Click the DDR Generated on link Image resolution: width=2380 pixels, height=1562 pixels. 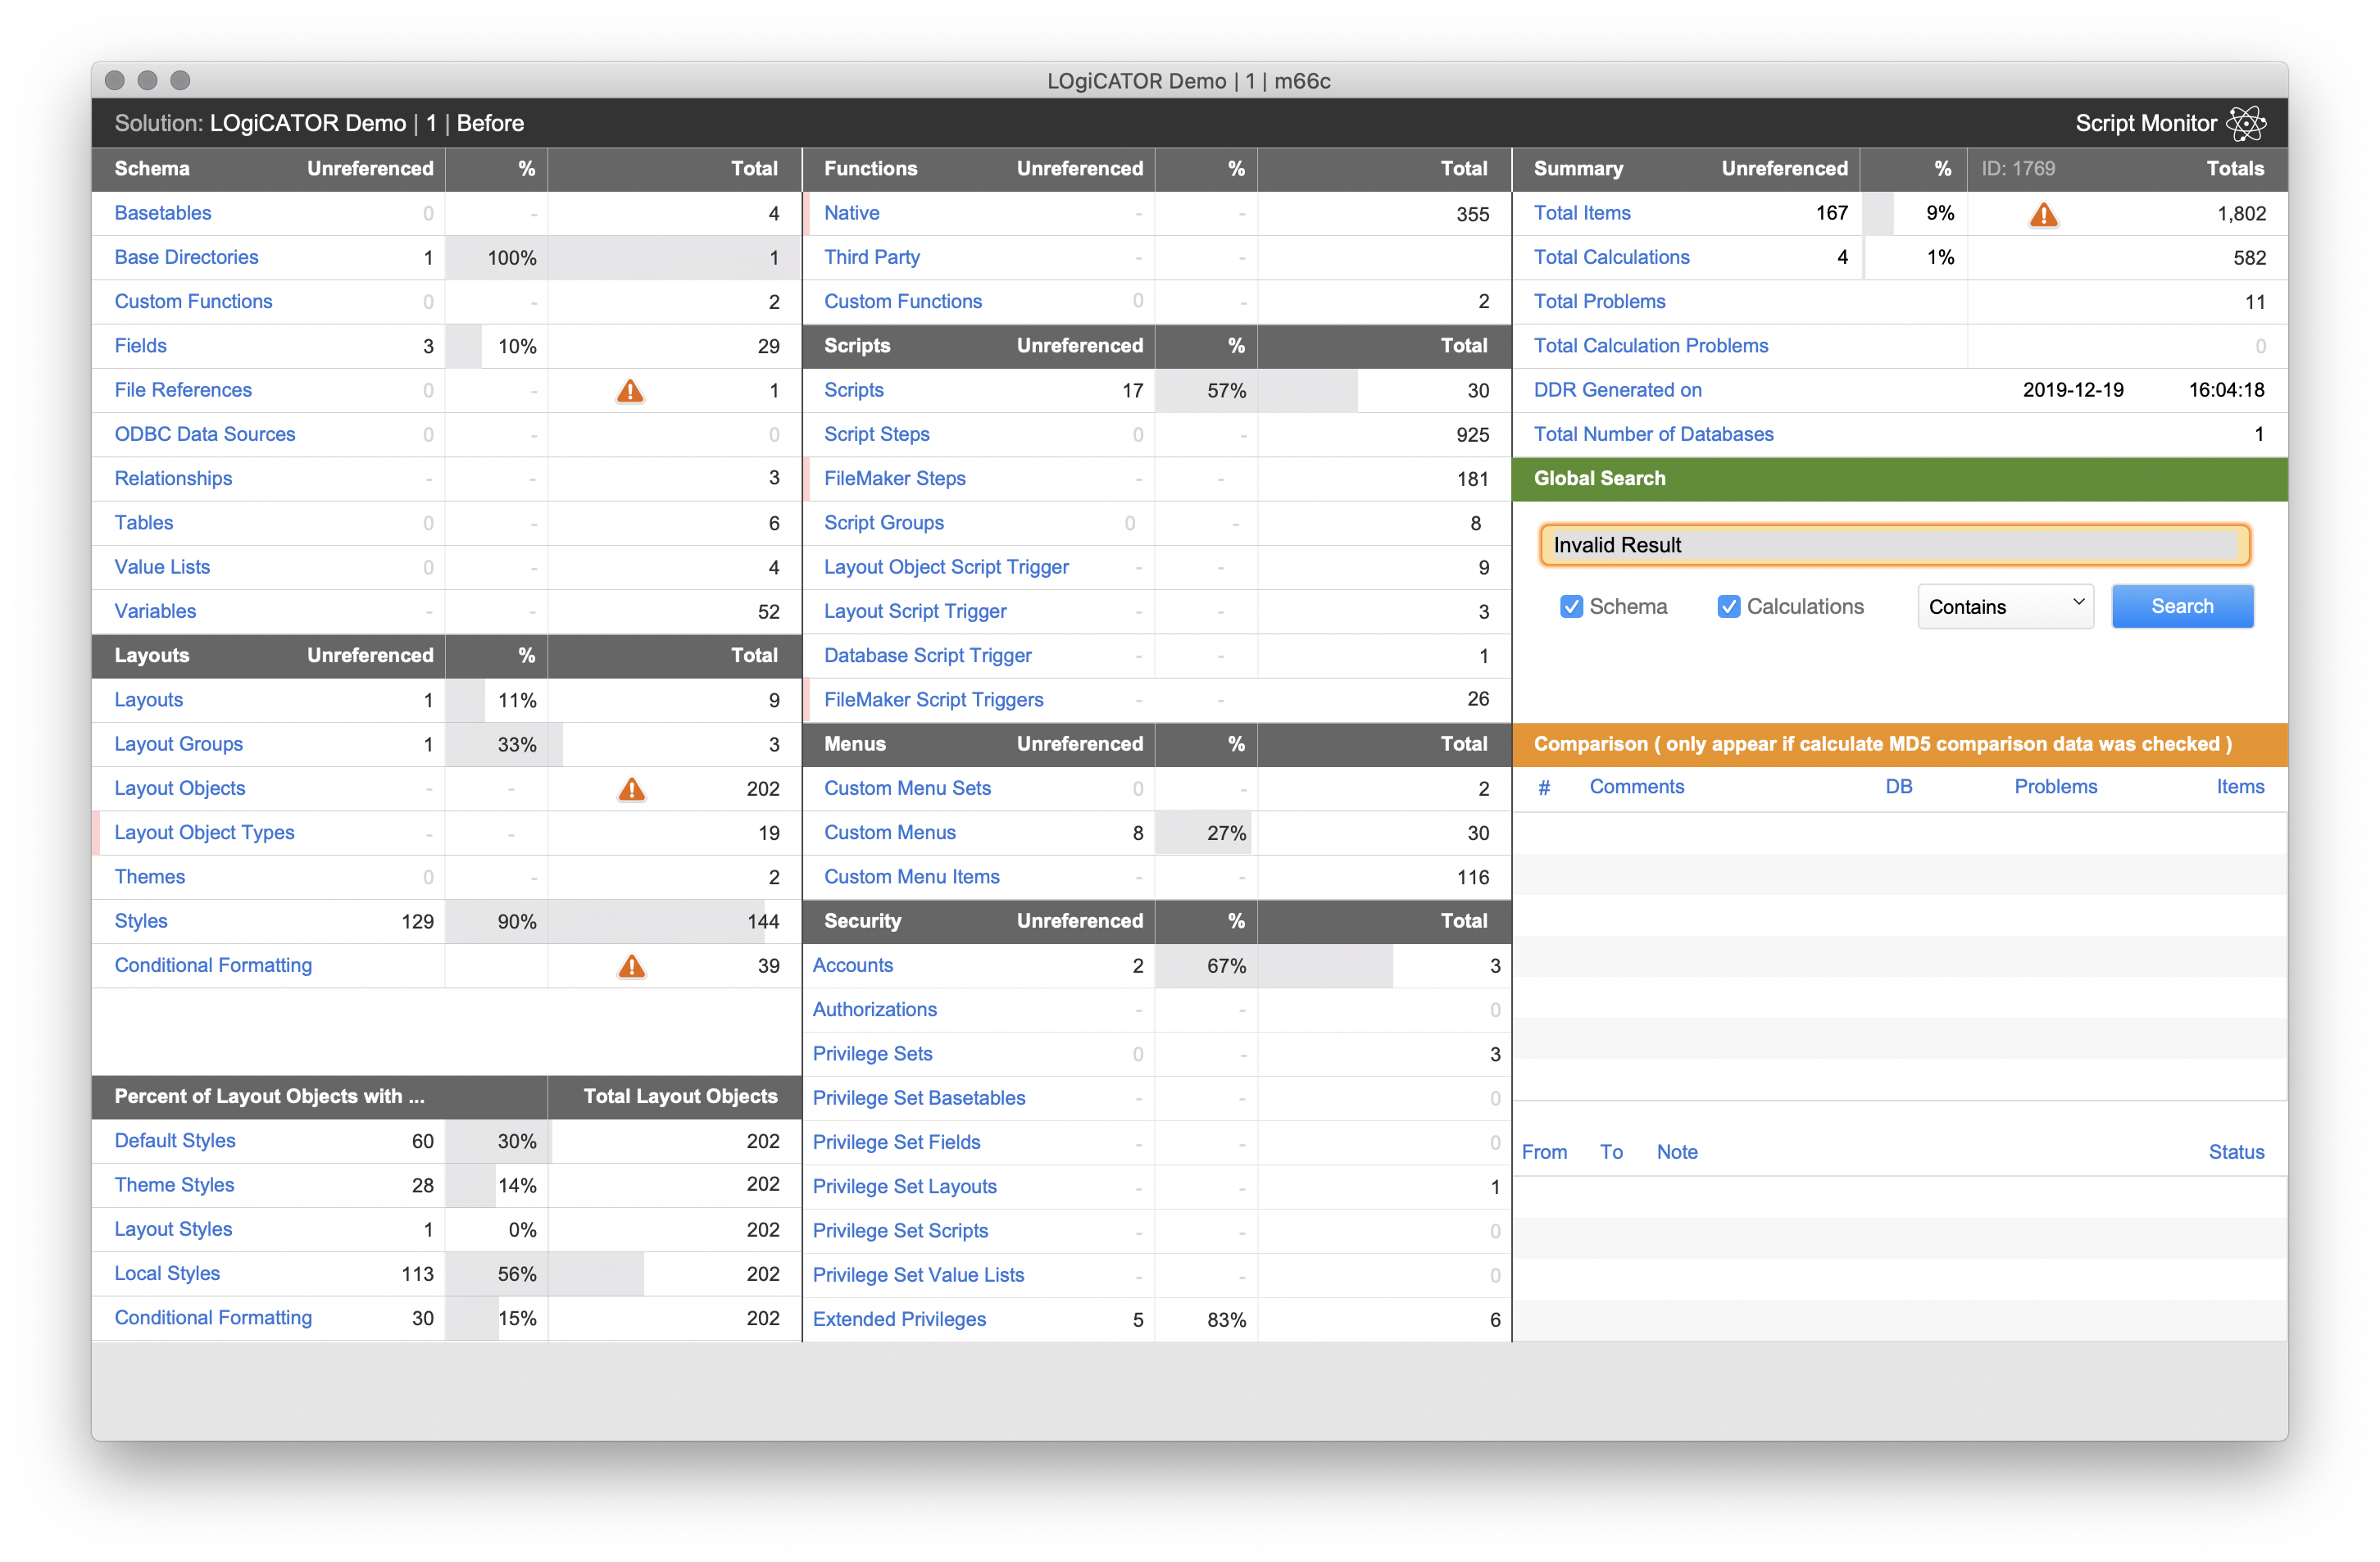pyautogui.click(x=1617, y=390)
